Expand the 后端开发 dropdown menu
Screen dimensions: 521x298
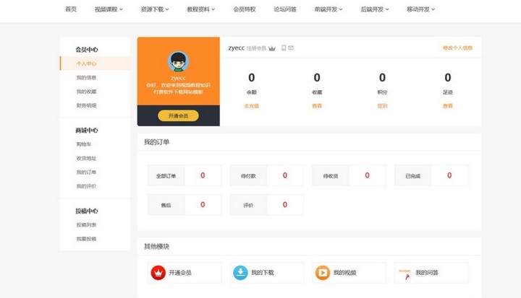click(x=375, y=9)
